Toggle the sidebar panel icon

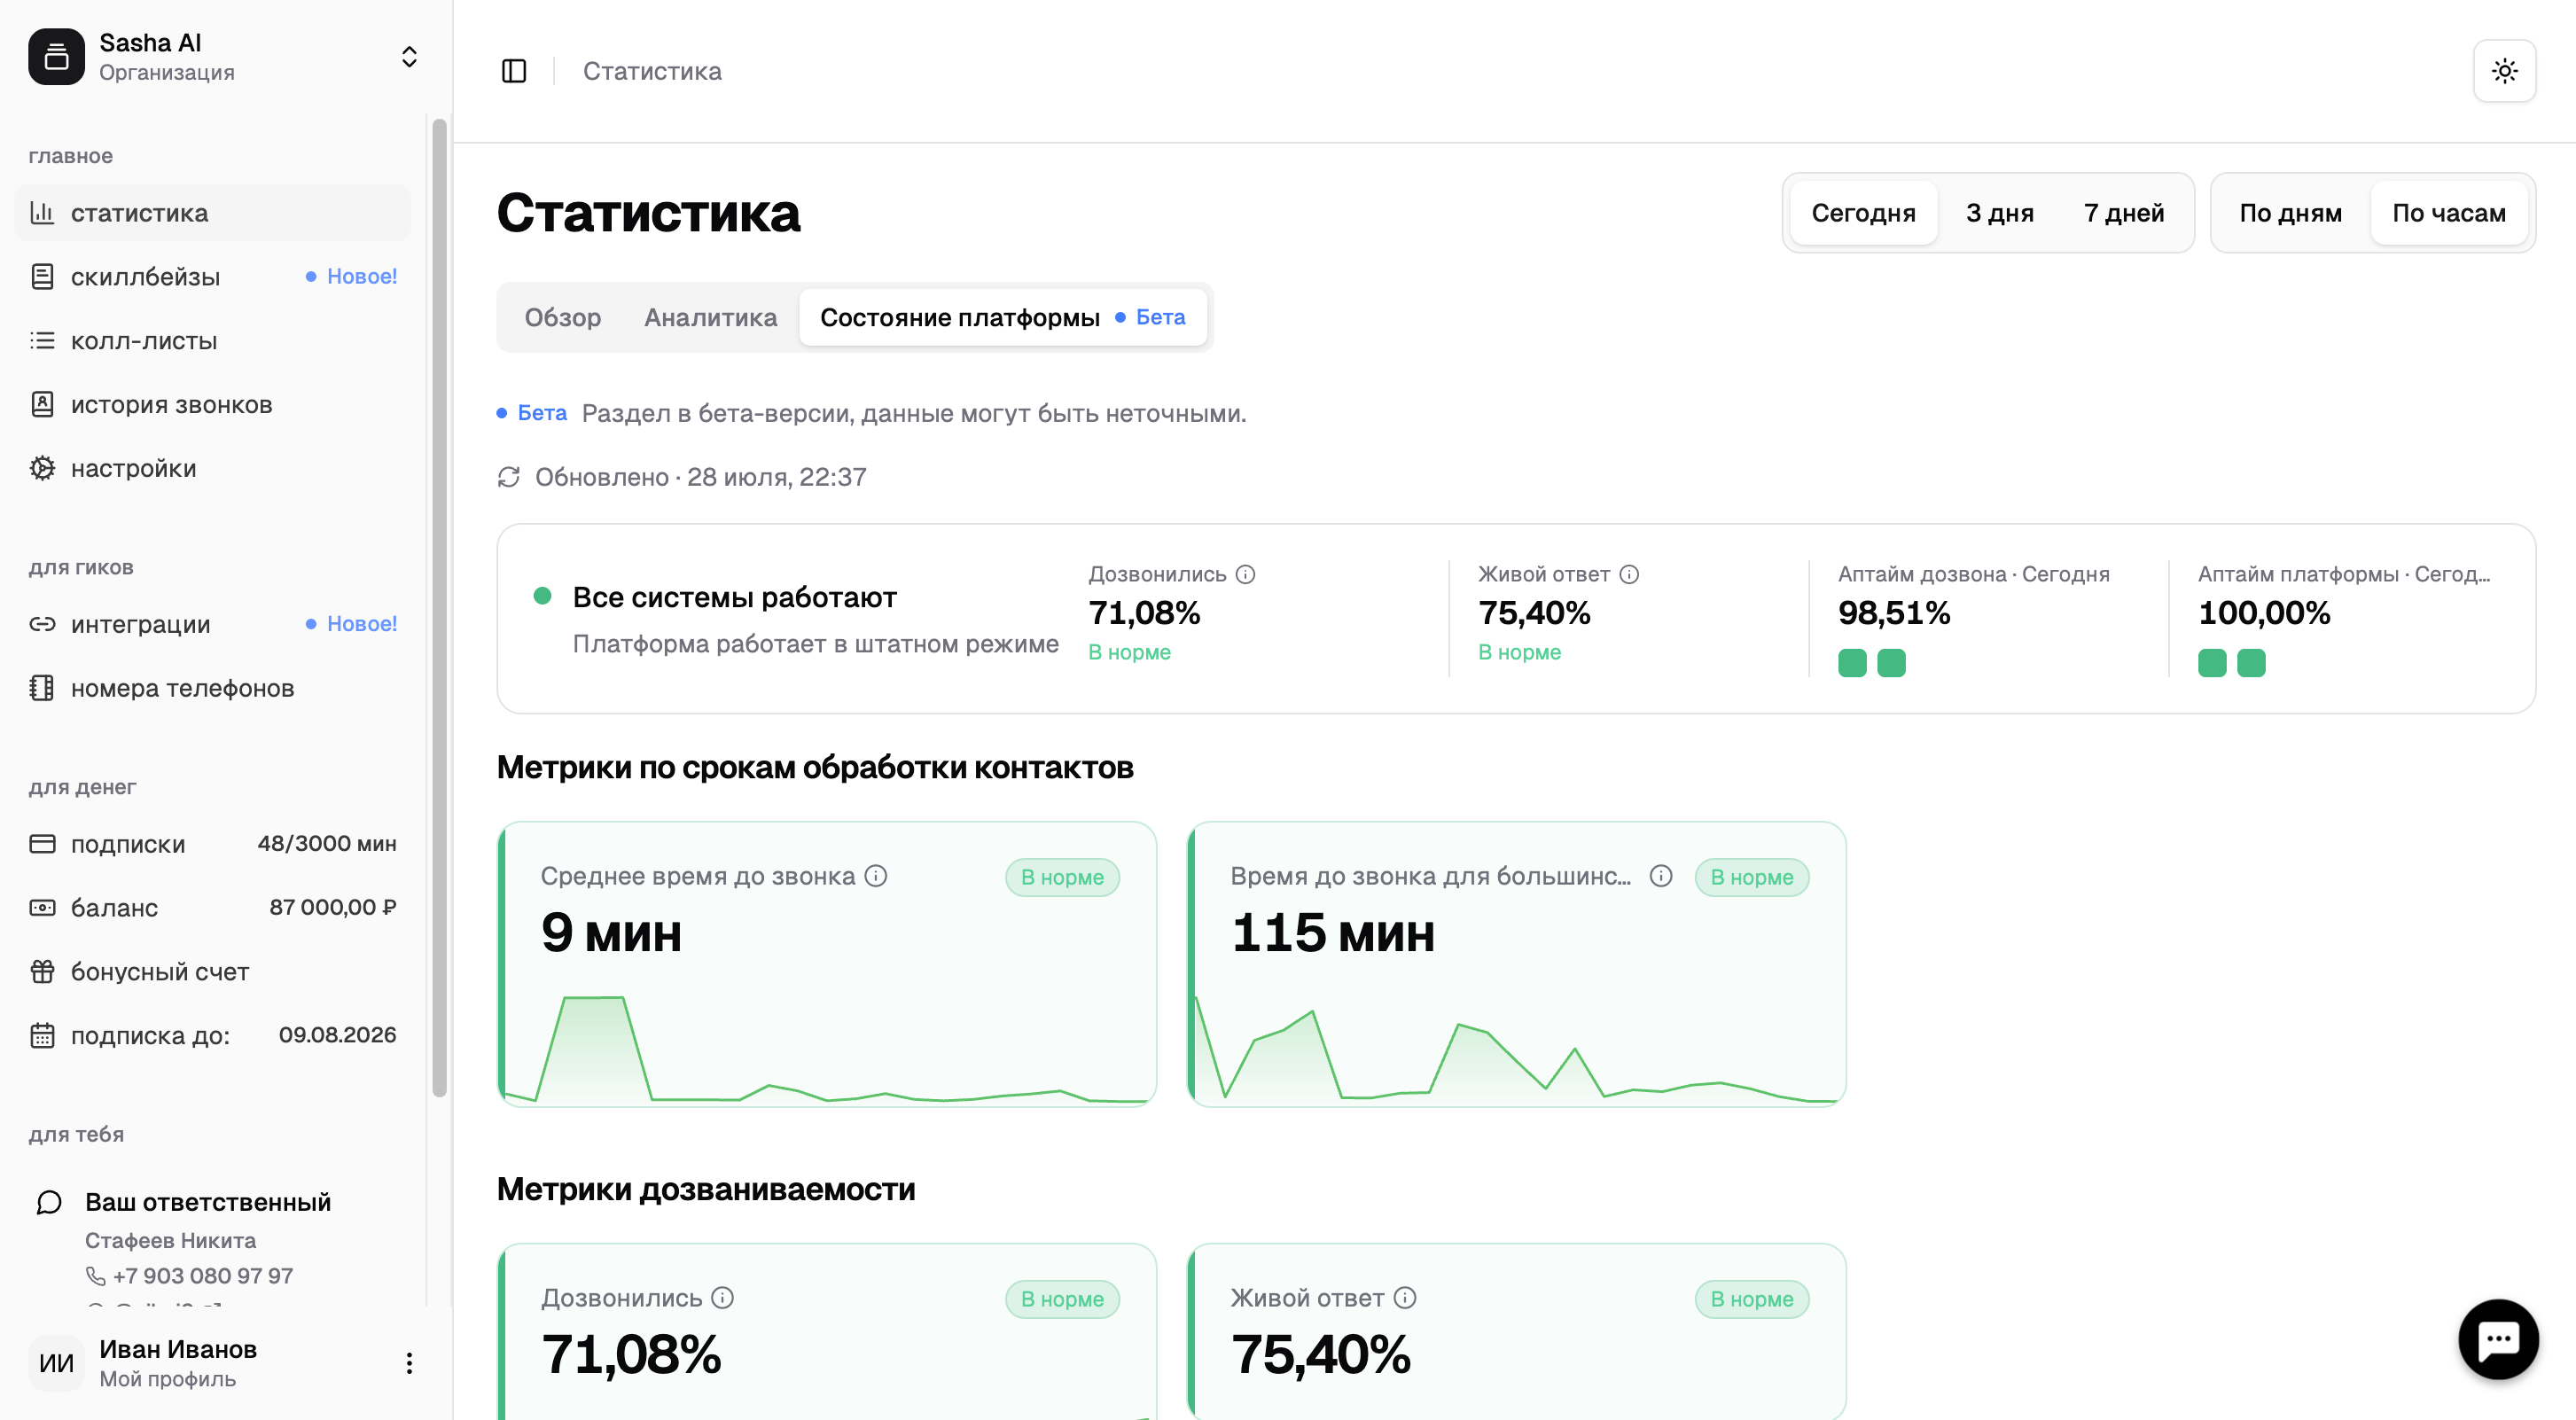tap(514, 71)
